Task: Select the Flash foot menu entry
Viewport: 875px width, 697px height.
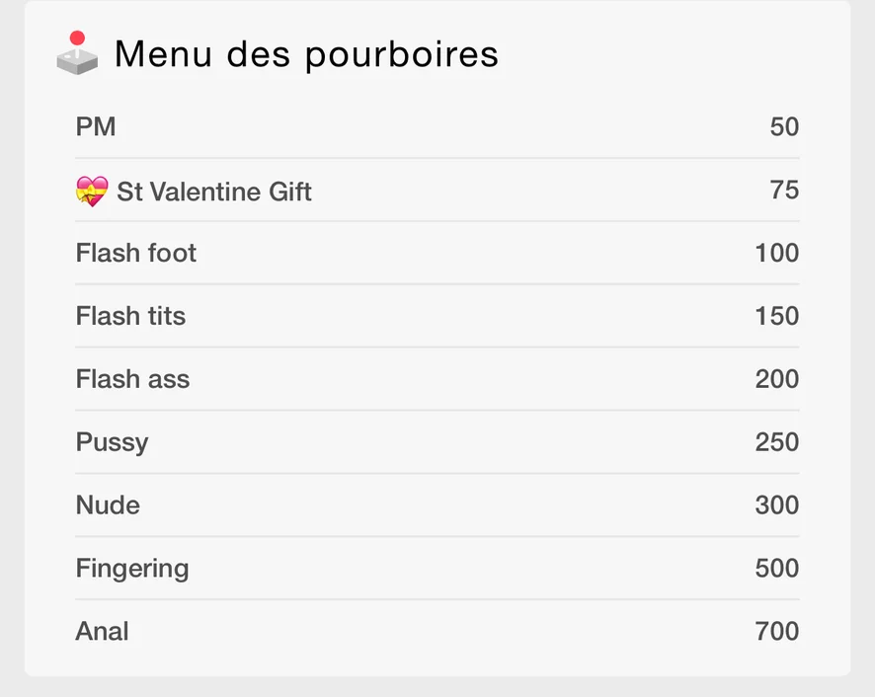Action: (136, 254)
